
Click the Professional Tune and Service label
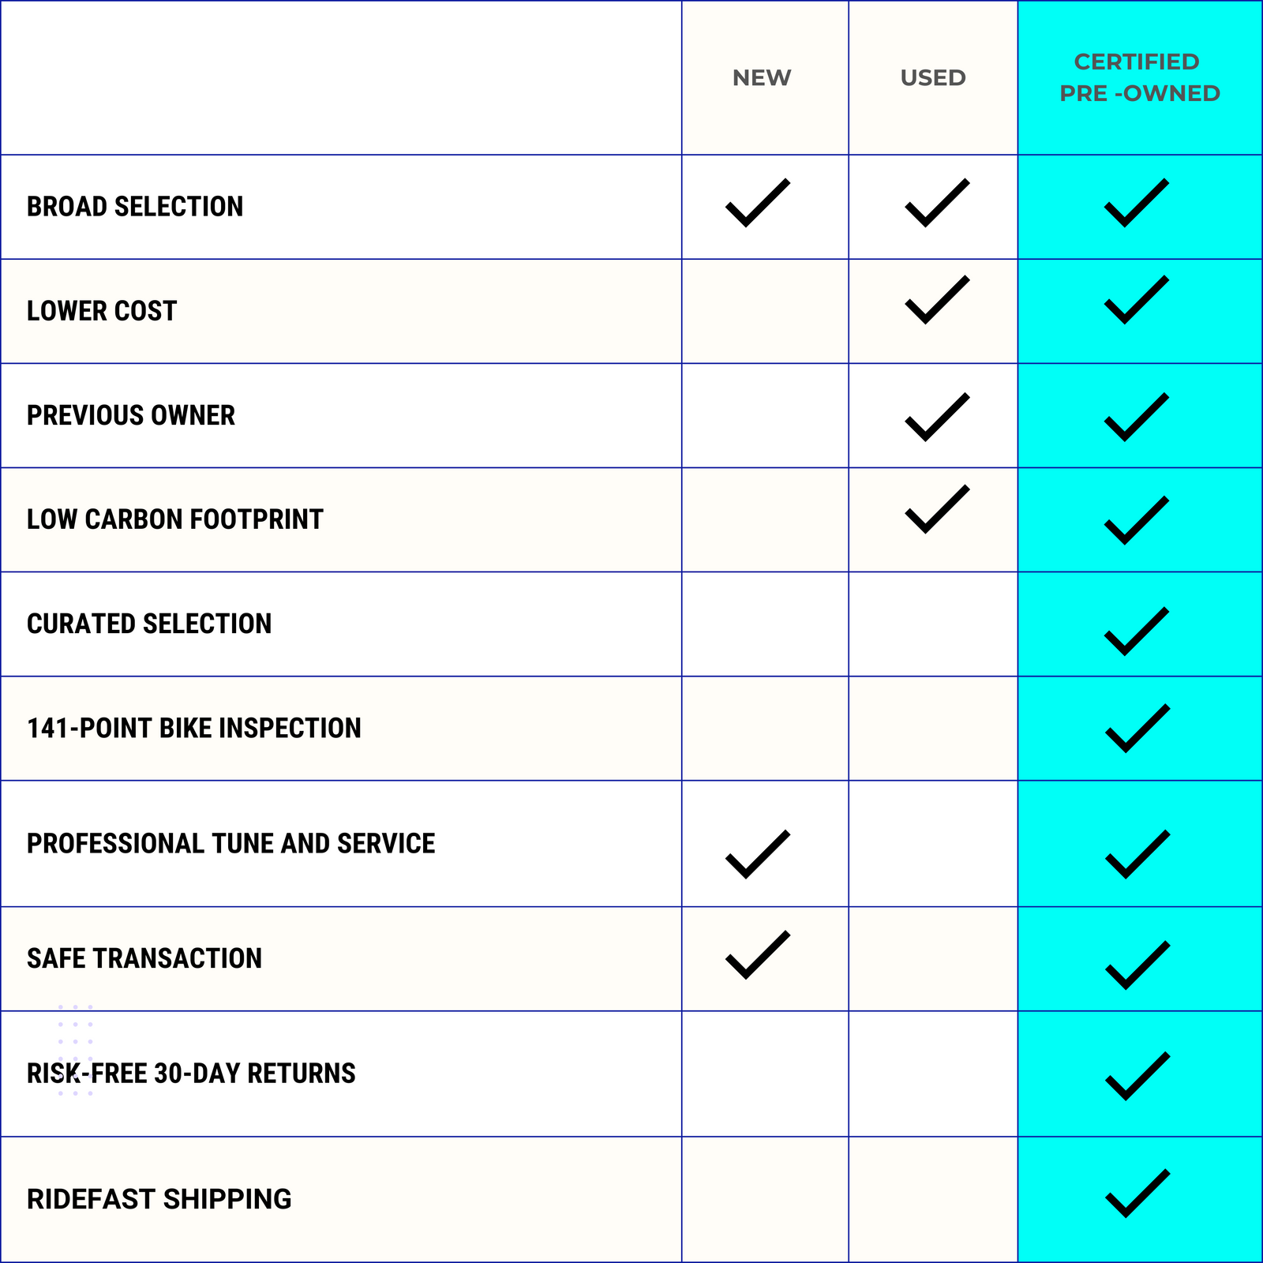coord(230,843)
